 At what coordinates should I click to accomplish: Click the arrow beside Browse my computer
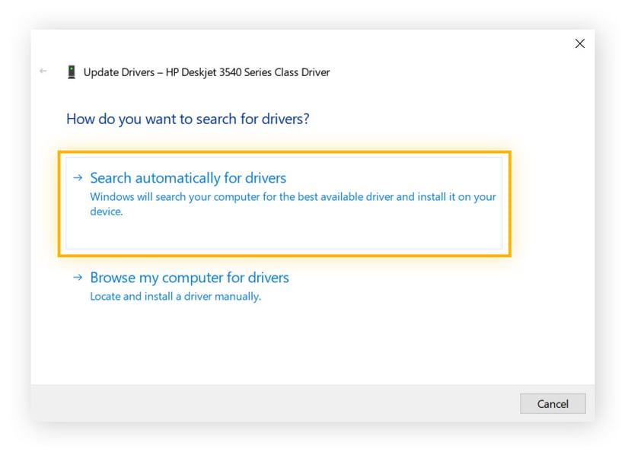click(76, 277)
